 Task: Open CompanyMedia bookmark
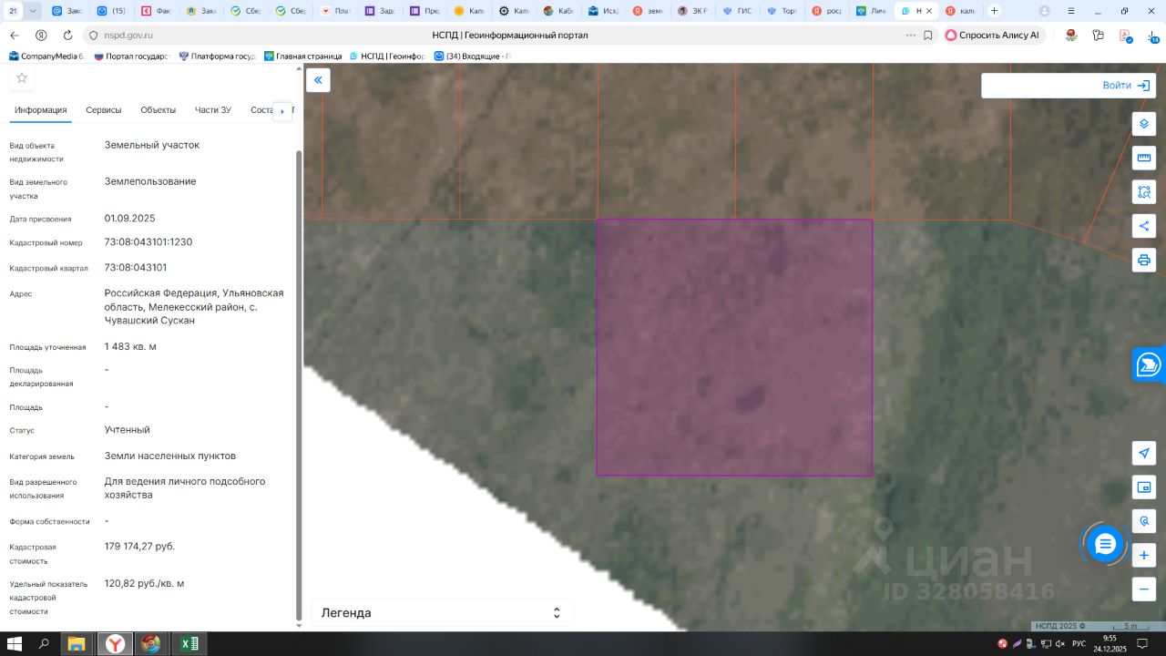(x=46, y=56)
